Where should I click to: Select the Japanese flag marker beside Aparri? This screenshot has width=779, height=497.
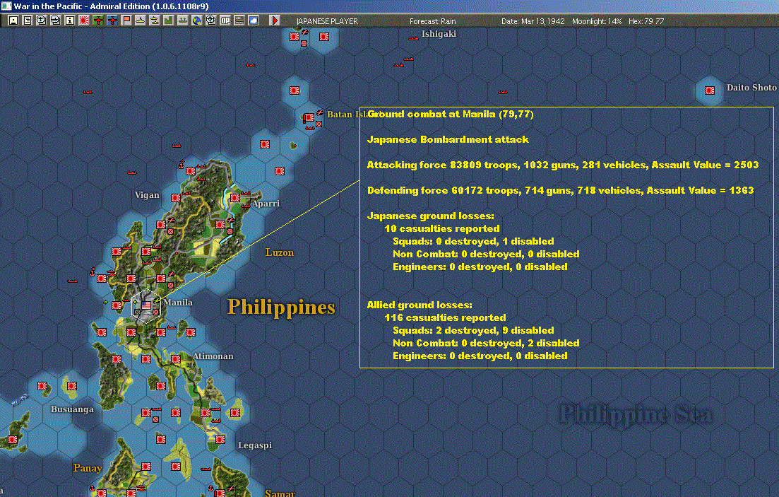[x=235, y=198]
